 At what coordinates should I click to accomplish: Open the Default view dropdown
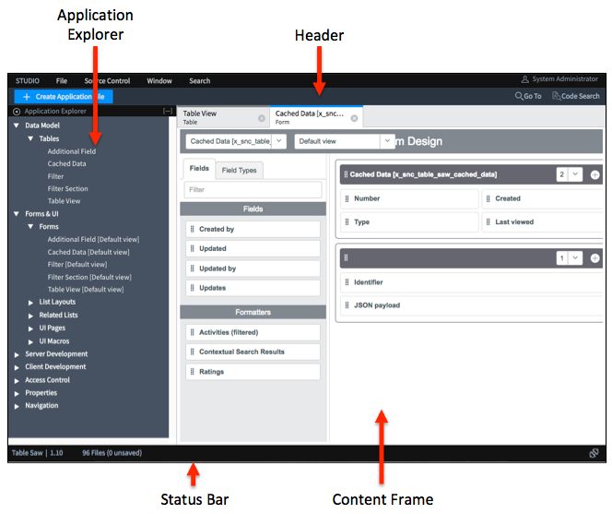point(346,141)
